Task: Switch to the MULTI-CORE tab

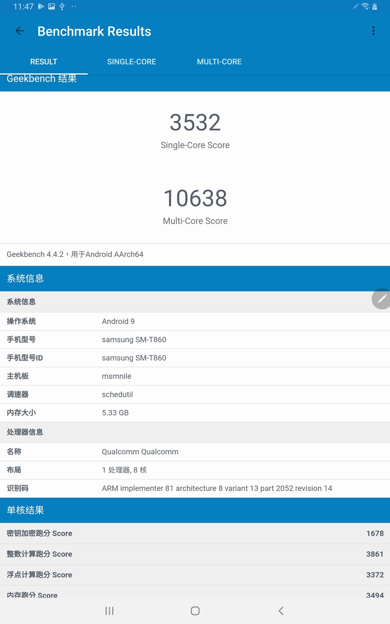Action: pyautogui.click(x=219, y=62)
